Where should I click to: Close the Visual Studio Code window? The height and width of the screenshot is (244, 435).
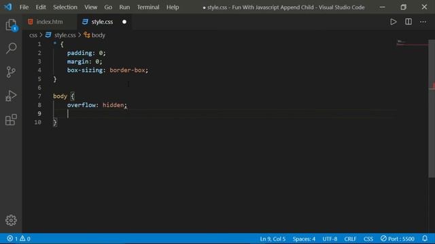pyautogui.click(x=424, y=7)
